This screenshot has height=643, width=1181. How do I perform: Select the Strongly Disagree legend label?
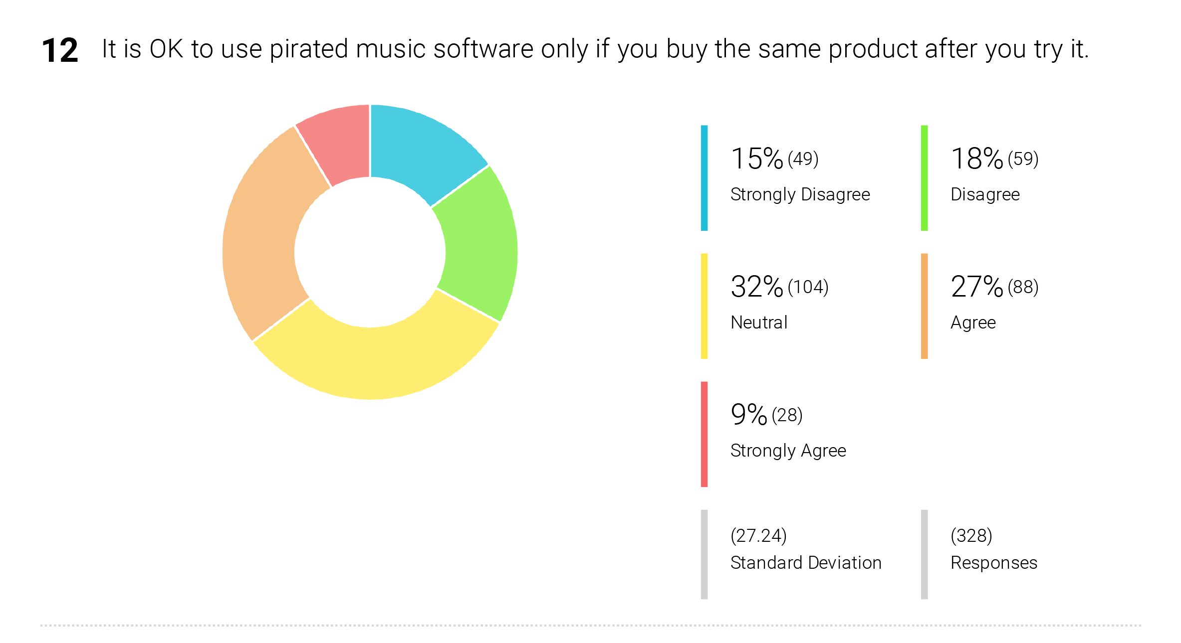[x=800, y=194]
